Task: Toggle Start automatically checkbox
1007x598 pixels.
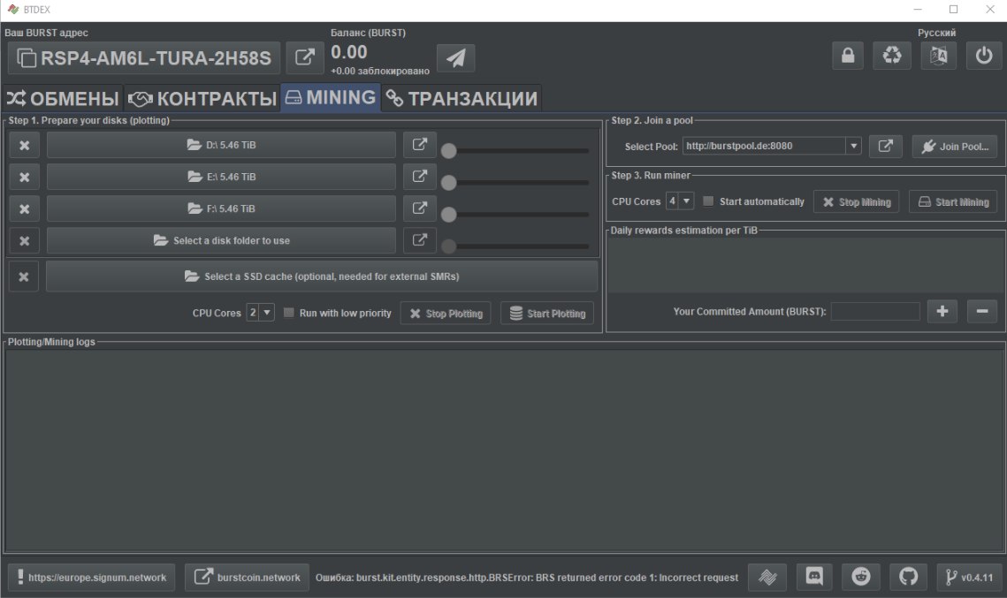Action: point(707,201)
